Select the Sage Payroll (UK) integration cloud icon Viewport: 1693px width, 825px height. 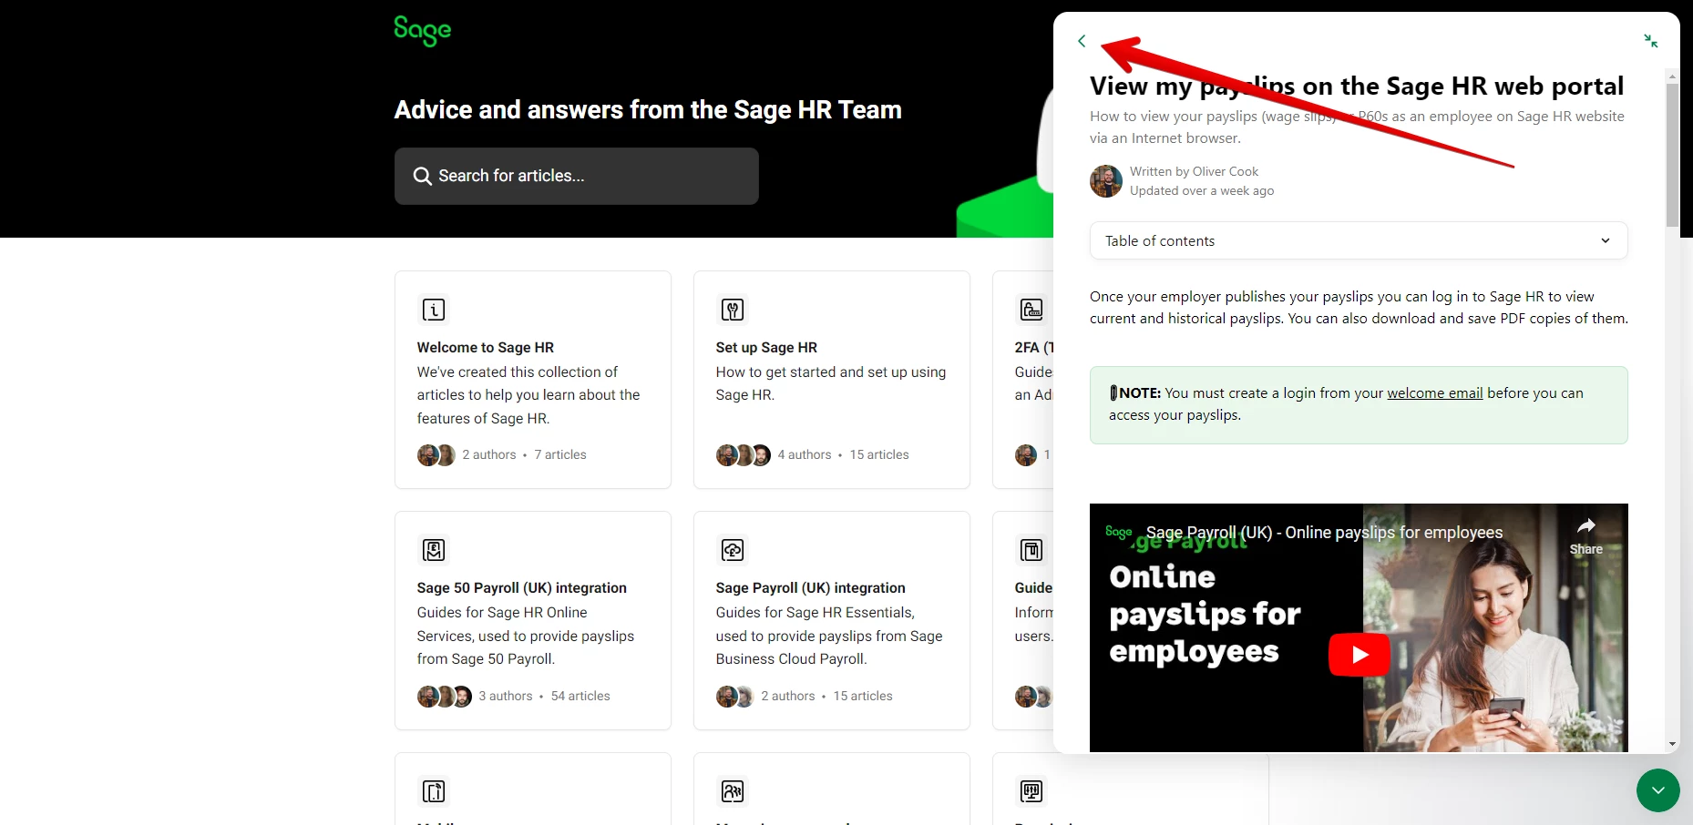pos(733,550)
